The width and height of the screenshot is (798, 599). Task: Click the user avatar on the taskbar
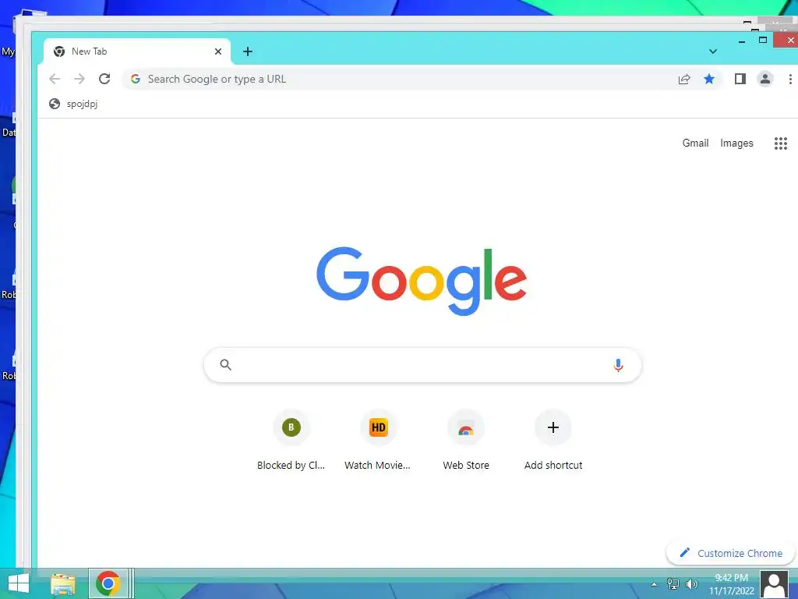(775, 584)
